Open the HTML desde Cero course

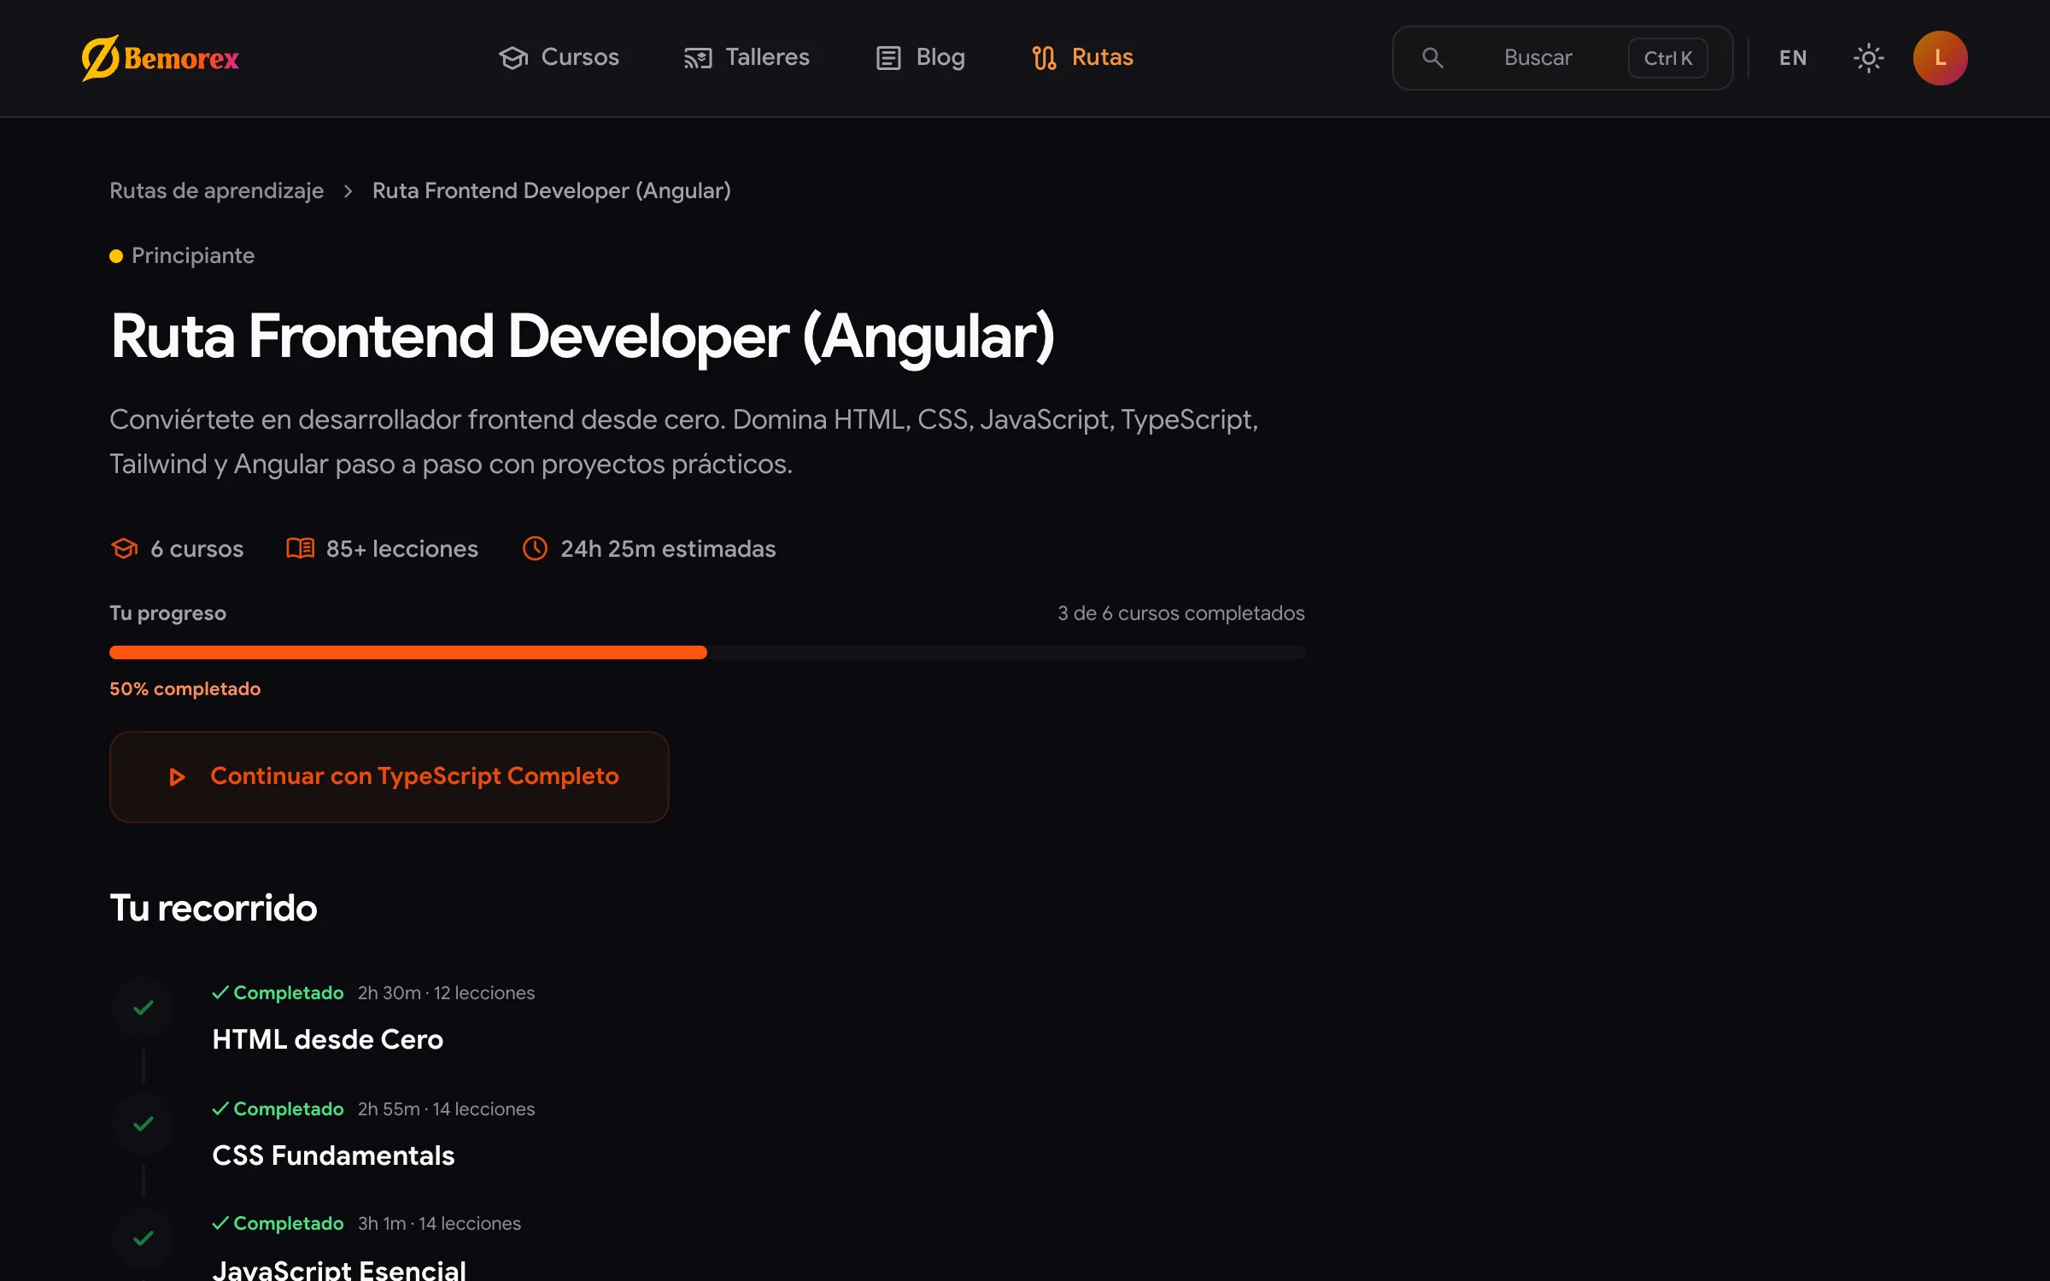pos(327,1039)
